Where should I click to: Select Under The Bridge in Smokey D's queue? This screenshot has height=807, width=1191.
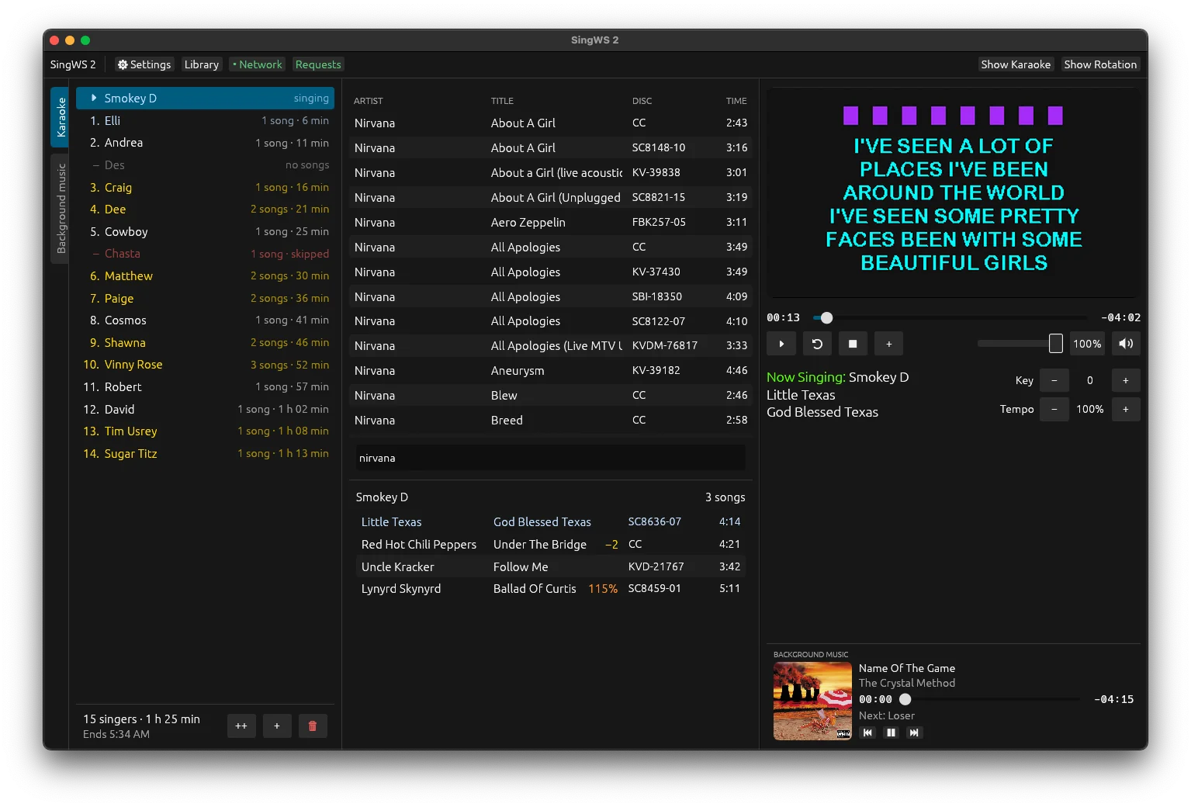pos(550,544)
